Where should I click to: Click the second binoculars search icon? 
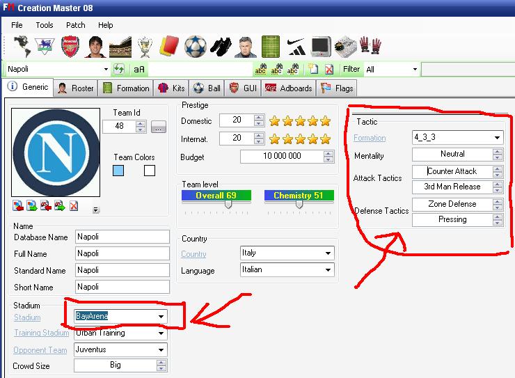tap(276, 69)
